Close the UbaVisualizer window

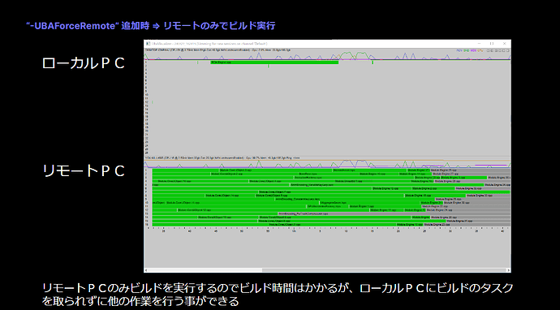pyautogui.click(x=504, y=43)
